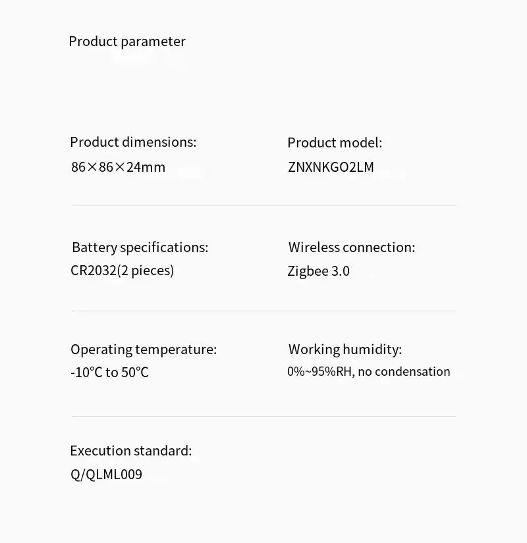527x543 pixels.
Task: Select the 'Wireless connection:' label
Action: click(352, 247)
